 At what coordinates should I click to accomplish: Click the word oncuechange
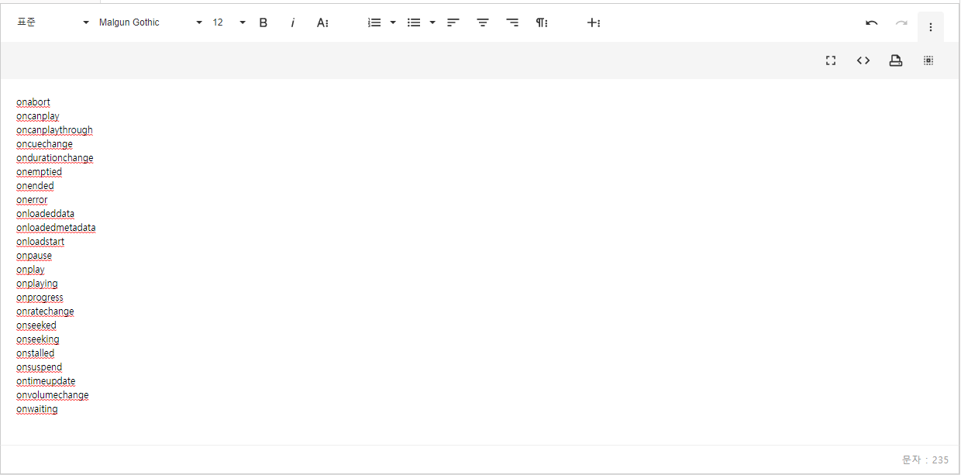pyautogui.click(x=44, y=144)
